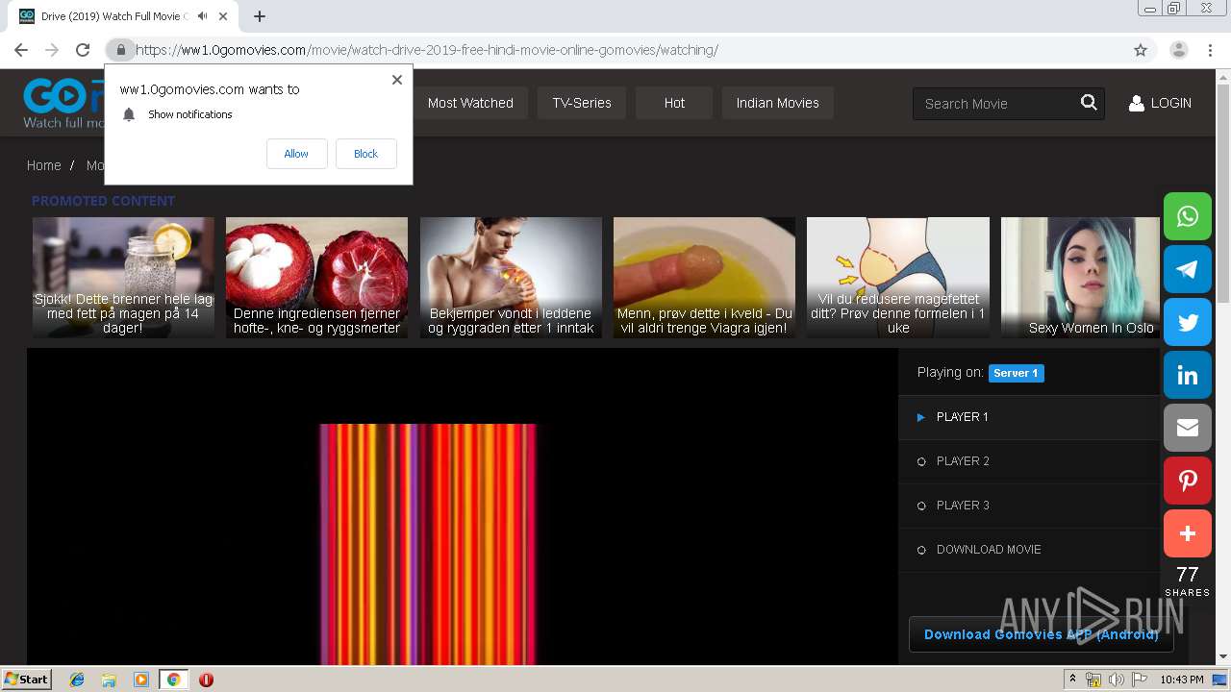
Task: Click Download Gomovies APP (Android) button
Action: (1042, 634)
